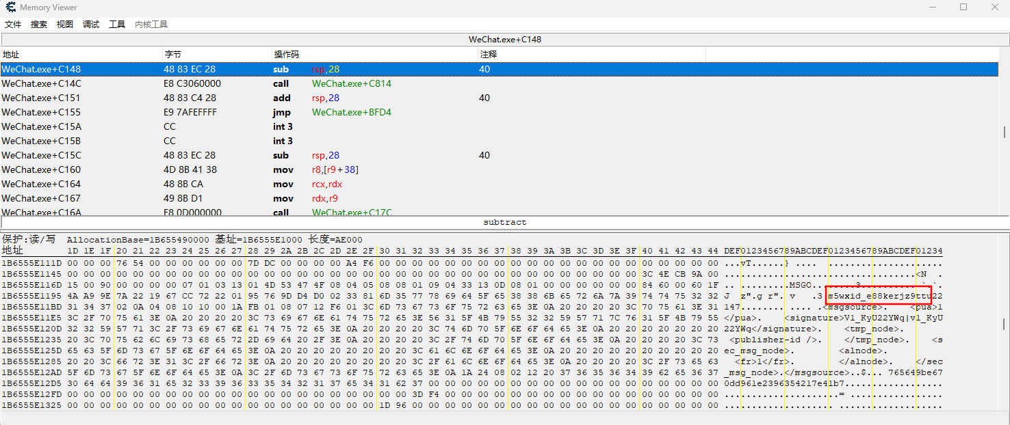Image resolution: width=1010 pixels, height=425 pixels.
Task: Open the 工具 menu
Action: pos(117,25)
